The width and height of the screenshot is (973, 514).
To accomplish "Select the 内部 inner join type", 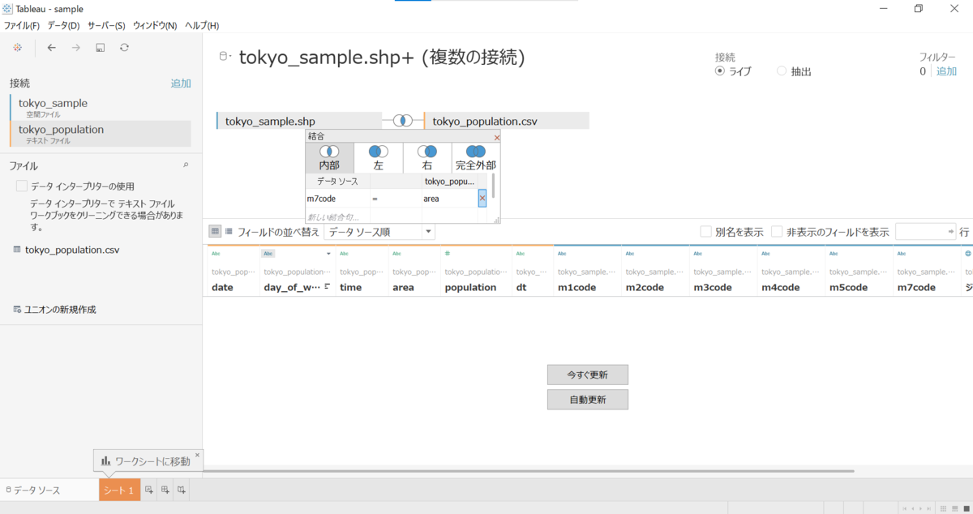I will click(x=329, y=158).
